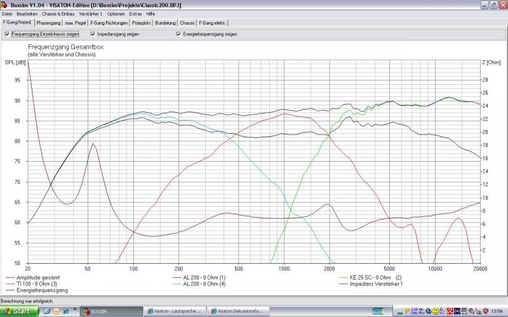Screen dimensions: 508x317
Task: Toggle Frequenzgang Einzelchassis zeigen checkbox
Action: coord(7,34)
